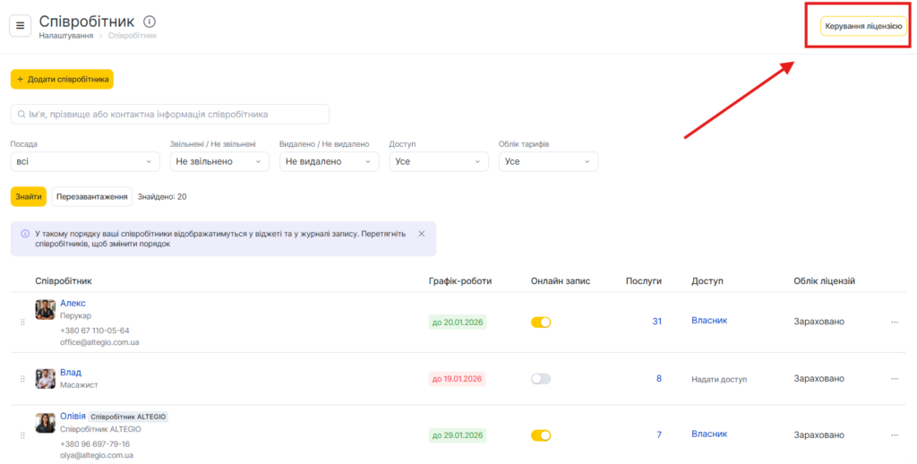This screenshot has height=464, width=917.
Task: Expand the Посада dropdown
Action: pos(85,161)
